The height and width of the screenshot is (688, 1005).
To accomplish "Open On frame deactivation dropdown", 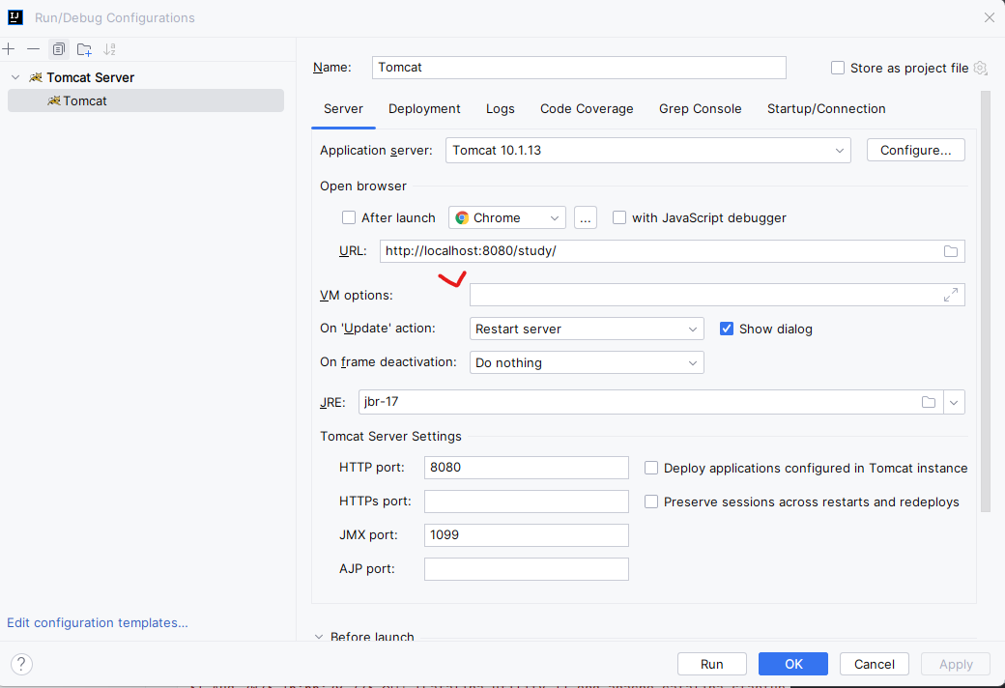I will [587, 362].
